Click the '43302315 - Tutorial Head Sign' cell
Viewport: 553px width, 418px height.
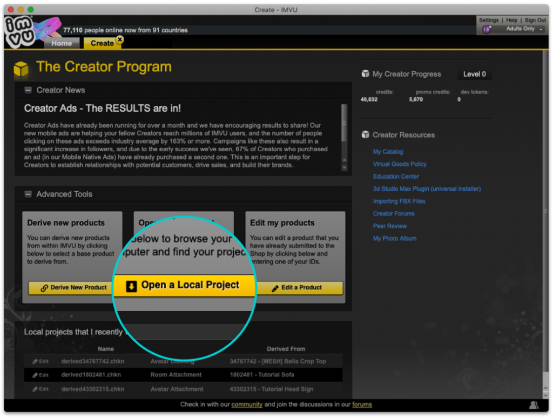tap(271, 389)
